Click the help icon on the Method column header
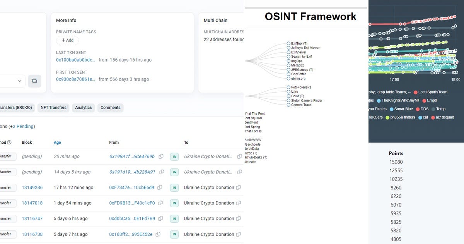The width and height of the screenshot is (464, 244). [x=9, y=142]
